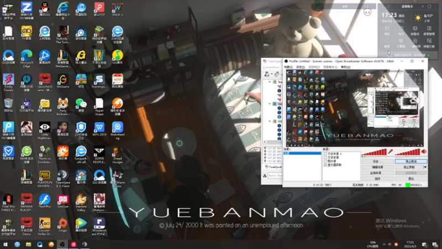Open the Little Nightmares desktop icon
Viewport: 442px width, 249px height.
click(45, 131)
